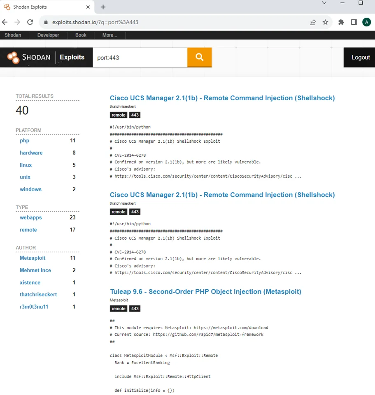Filter exploits by author Metasploit

pyautogui.click(x=33, y=258)
